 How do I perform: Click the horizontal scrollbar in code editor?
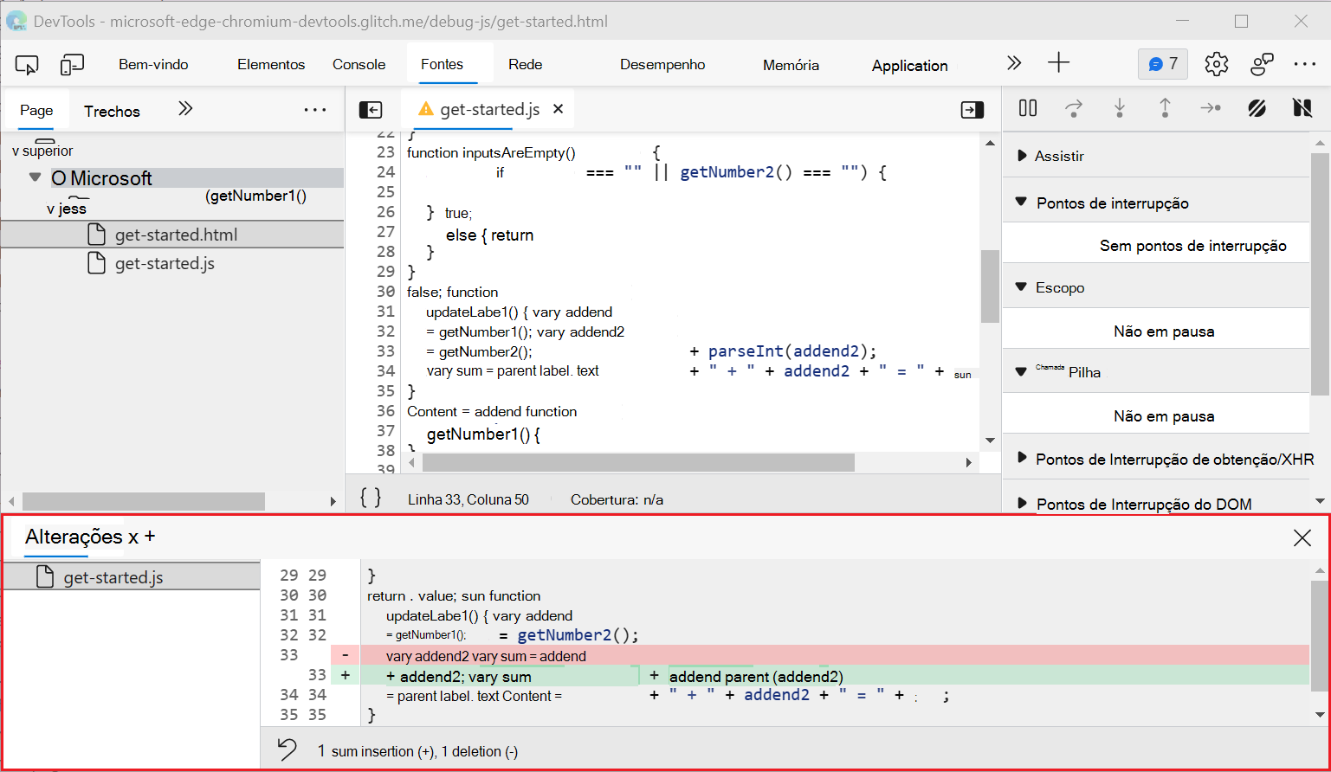tap(637, 463)
